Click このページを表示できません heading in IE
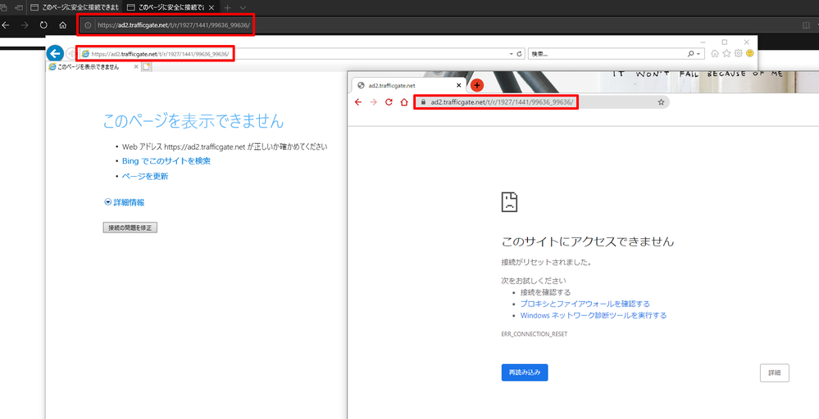 [x=193, y=121]
